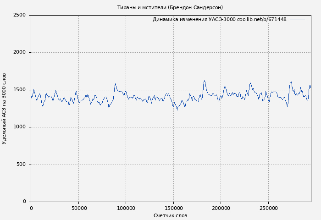Click the lowest dip of the blue line
This screenshot has width=321, height=220.
click(x=177, y=110)
